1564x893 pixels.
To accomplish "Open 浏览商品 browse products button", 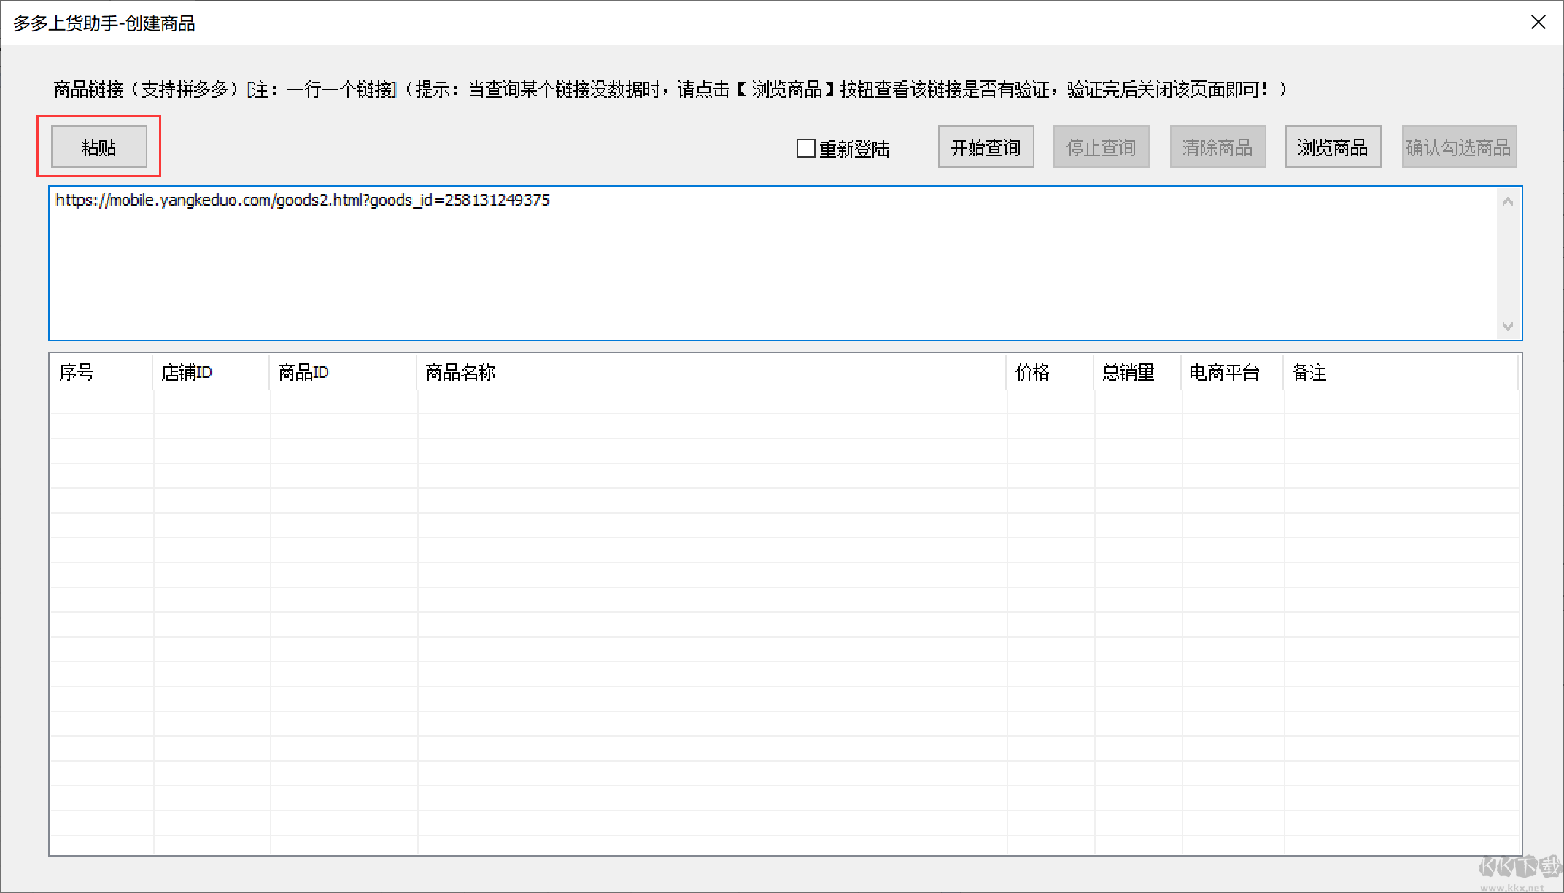I will point(1333,147).
